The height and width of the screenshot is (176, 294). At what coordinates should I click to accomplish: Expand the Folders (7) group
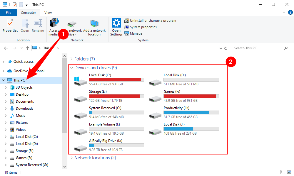coord(71,59)
